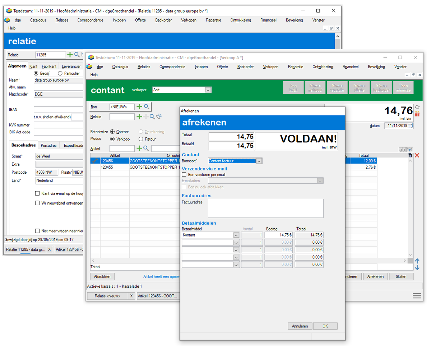431x348 pixels.
Task: Select Particulier radio button in Relatie window
Action: coord(60,73)
